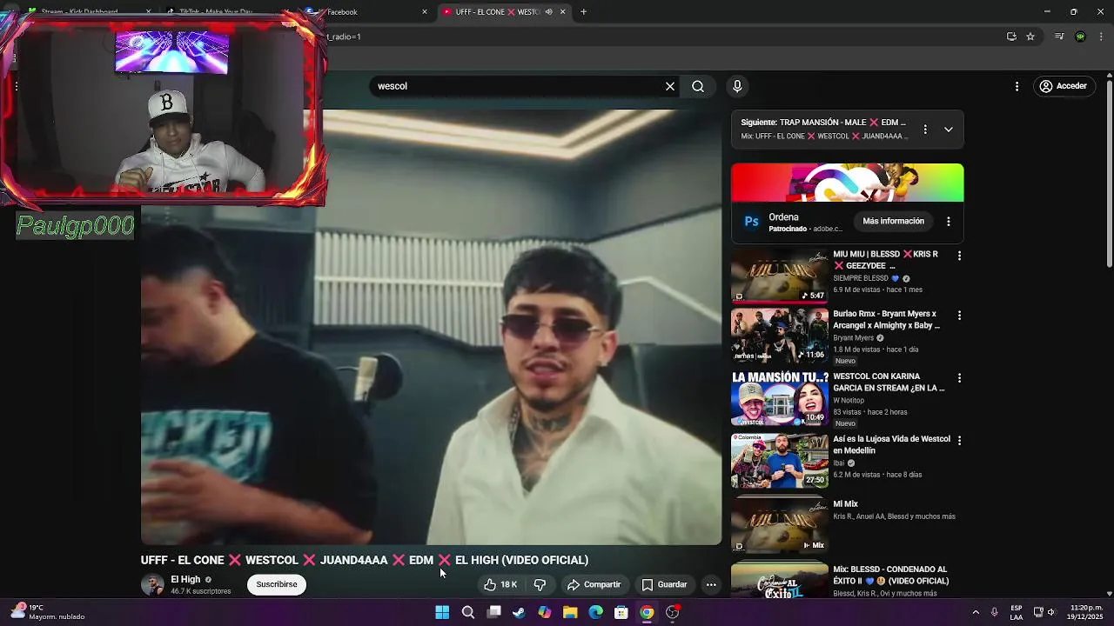Open options for Lujosa Vida de Westcol video
Screen dimensions: 1114x626
click(959, 441)
